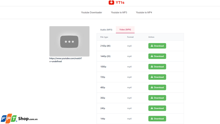220x124 pixels.
Task: Select the 240p file type label
Action: [103, 108]
